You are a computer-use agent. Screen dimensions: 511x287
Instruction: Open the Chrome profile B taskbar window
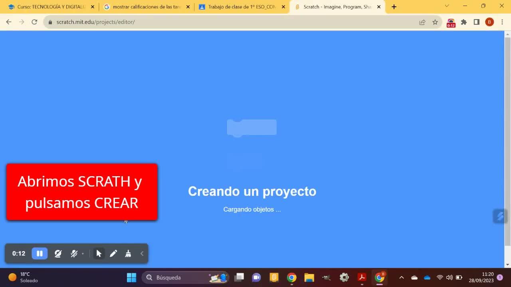tap(380, 277)
